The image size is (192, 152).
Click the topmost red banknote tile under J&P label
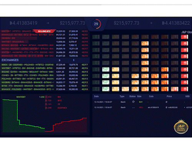tap(184, 37)
